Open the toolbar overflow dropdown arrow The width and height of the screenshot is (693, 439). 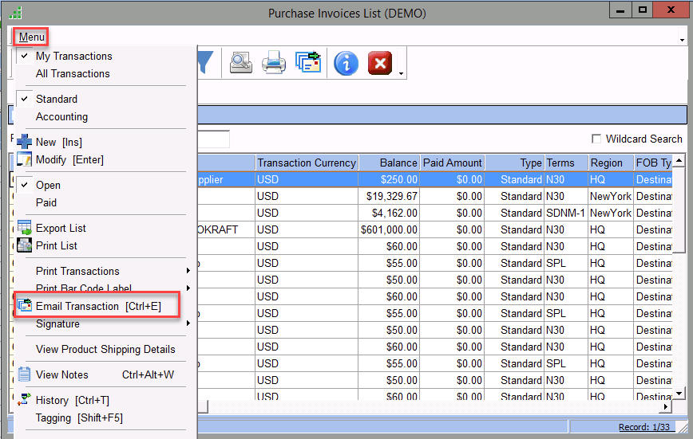point(401,74)
